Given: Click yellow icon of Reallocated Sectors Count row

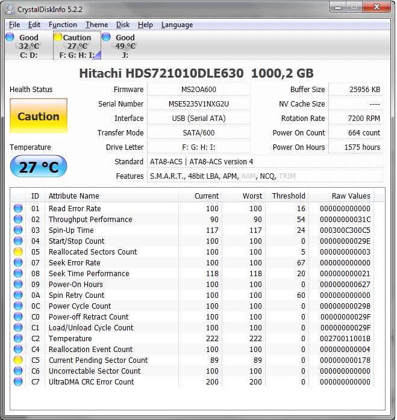Looking at the screenshot, I should (x=18, y=252).
